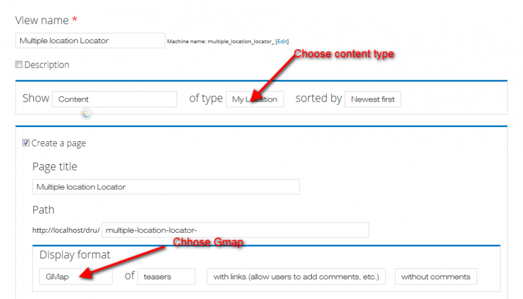
Task: Click the Description label text
Action: 46,65
